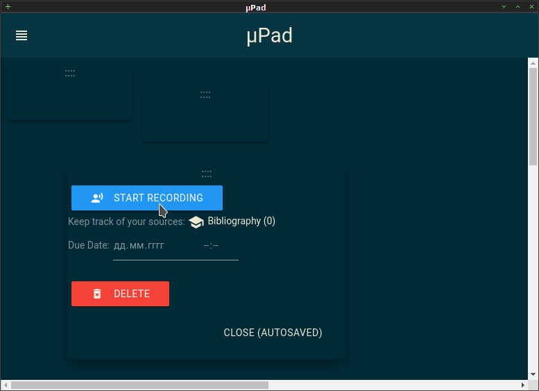This screenshot has height=391, width=539.
Task: Maximize the µPad window
Action: (x=517, y=6)
